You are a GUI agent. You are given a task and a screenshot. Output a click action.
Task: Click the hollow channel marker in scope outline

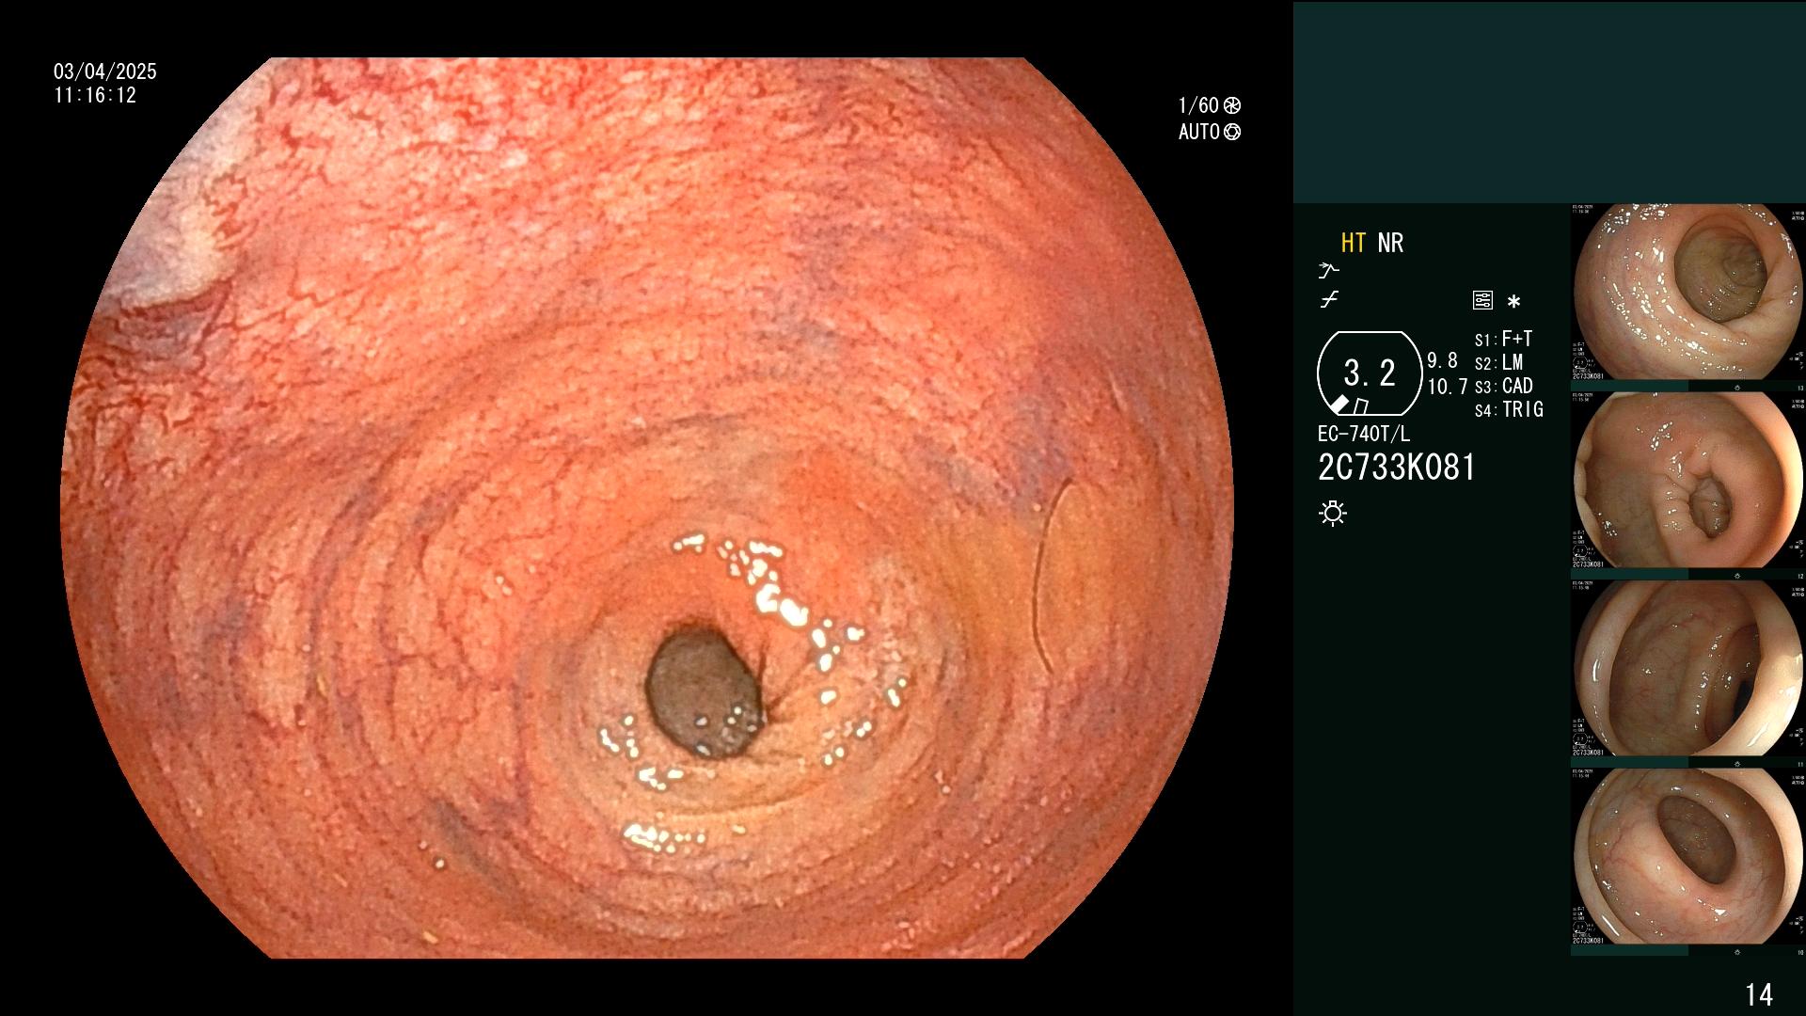click(x=1360, y=406)
